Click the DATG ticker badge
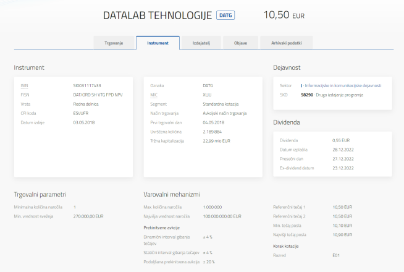The width and height of the screenshot is (404, 272). (x=225, y=15)
